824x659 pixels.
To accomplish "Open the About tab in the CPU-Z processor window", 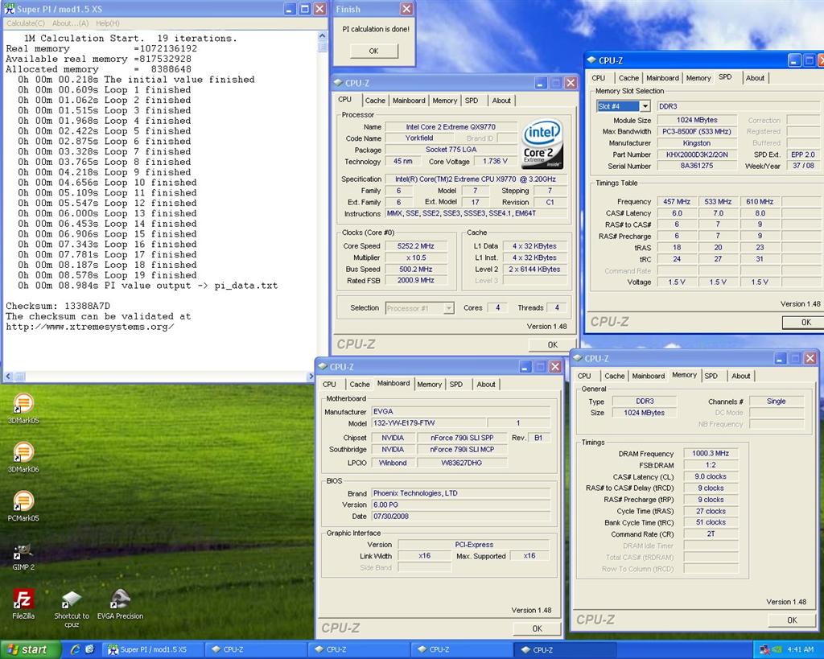I will 501,101.
